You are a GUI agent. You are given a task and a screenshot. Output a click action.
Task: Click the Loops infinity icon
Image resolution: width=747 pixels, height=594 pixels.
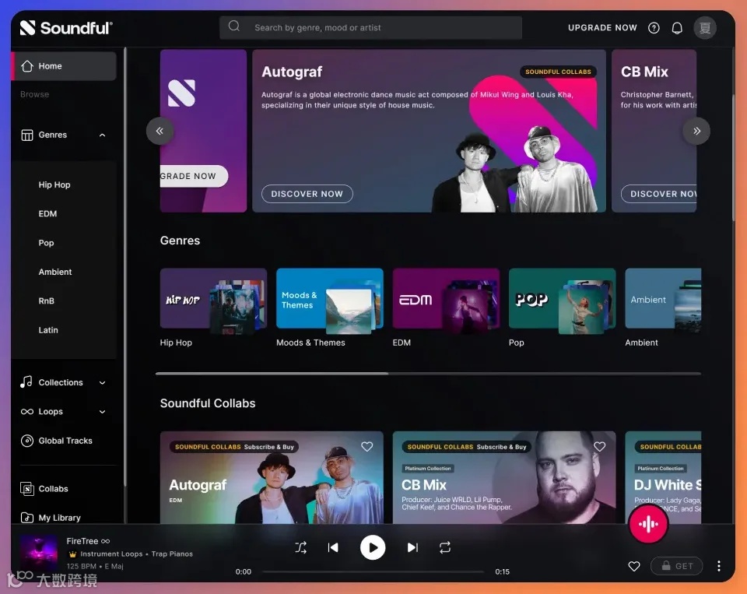point(27,411)
